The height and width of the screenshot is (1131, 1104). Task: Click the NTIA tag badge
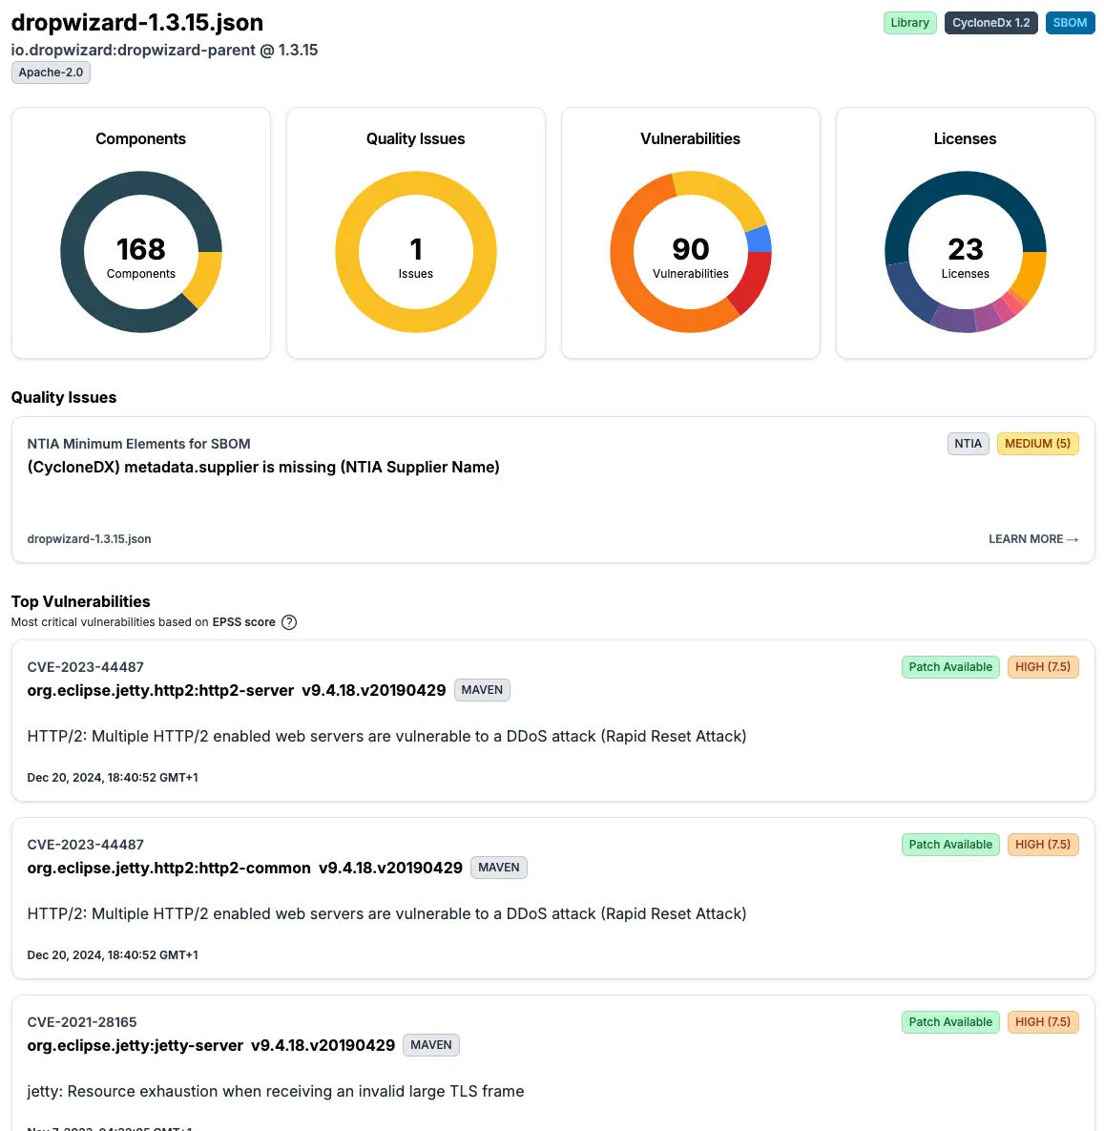click(968, 444)
